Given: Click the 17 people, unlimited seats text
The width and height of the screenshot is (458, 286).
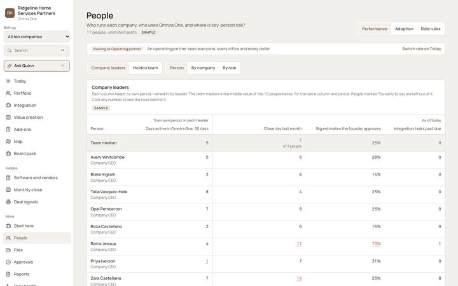Looking at the screenshot, I should pyautogui.click(x=111, y=32).
